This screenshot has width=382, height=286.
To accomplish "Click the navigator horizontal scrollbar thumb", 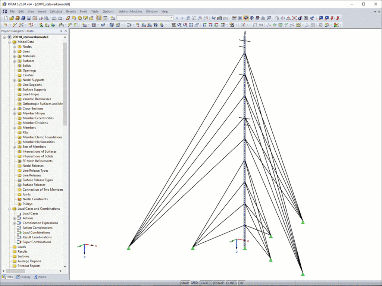I will 15,271.
